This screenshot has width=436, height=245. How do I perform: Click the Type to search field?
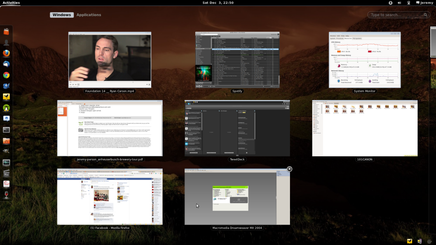396,15
